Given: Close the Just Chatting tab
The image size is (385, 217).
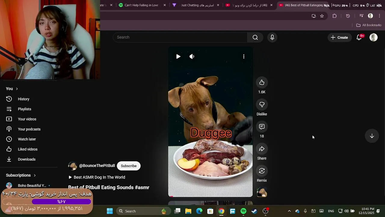Looking at the screenshot, I should pyautogui.click(x=218, y=5).
